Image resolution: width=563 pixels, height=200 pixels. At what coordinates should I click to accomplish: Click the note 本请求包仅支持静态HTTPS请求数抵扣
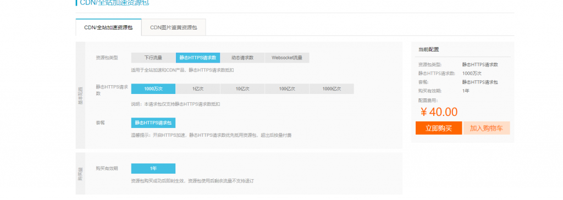click(x=175, y=104)
